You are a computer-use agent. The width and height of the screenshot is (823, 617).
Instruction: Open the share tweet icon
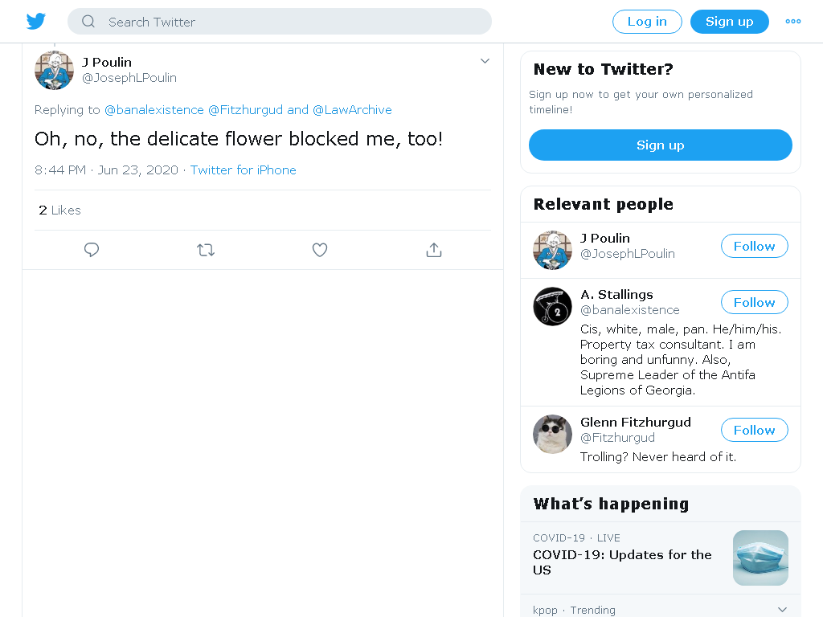click(433, 250)
